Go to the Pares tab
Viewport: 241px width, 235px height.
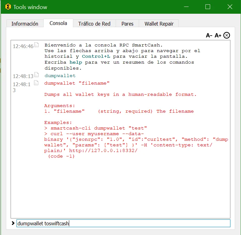127,24
